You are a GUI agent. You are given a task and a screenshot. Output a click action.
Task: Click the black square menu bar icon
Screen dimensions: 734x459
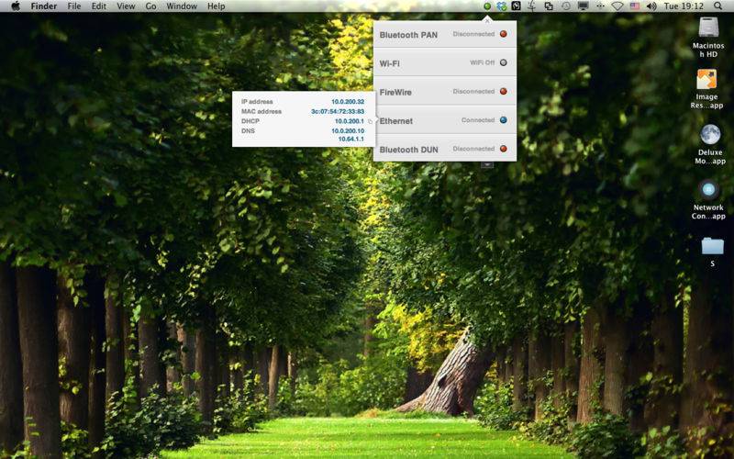pyautogui.click(x=516, y=6)
